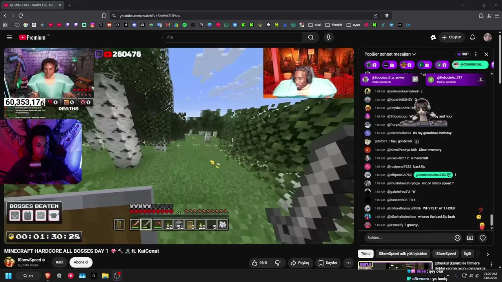502x282 pixels.
Task: Dislike the video with thumbs down
Action: coord(278,263)
